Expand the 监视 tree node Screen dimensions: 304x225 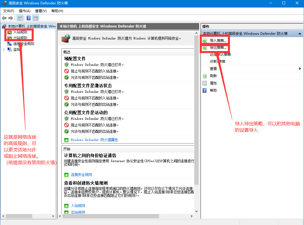4,50
